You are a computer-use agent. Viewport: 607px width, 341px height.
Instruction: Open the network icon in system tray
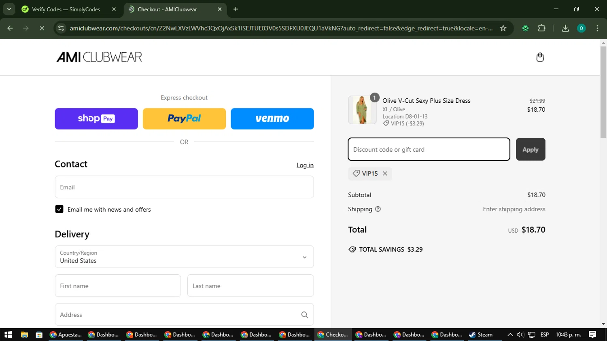[x=532, y=335]
